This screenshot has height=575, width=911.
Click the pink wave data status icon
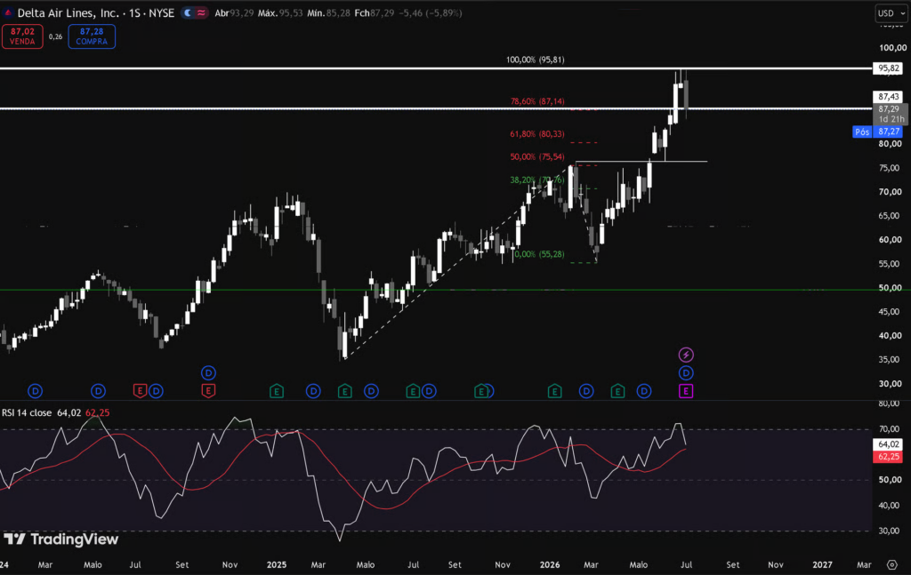[201, 12]
